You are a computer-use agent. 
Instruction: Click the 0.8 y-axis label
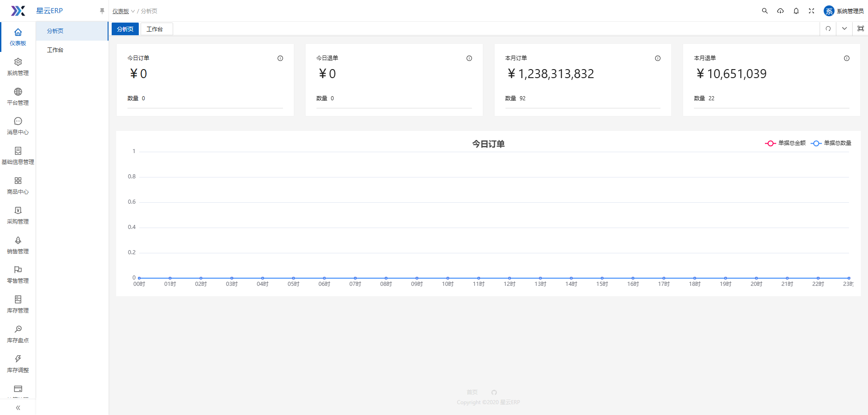coord(132,177)
